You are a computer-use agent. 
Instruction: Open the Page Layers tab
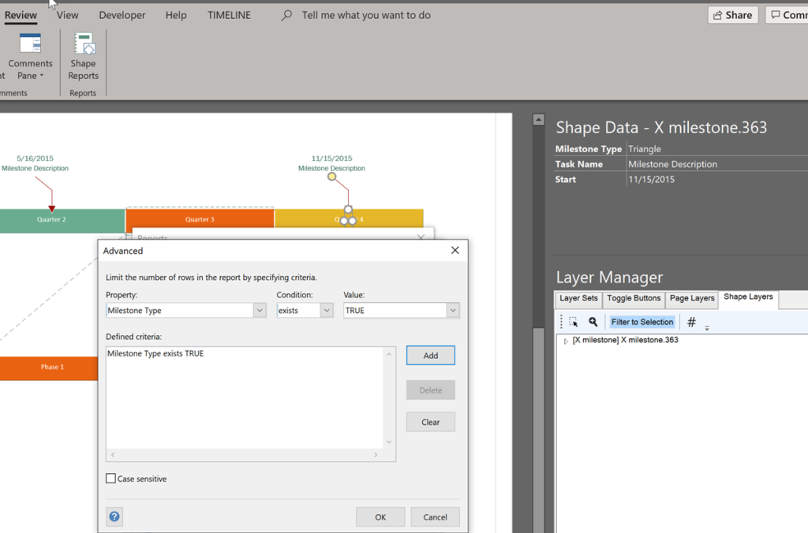click(691, 298)
